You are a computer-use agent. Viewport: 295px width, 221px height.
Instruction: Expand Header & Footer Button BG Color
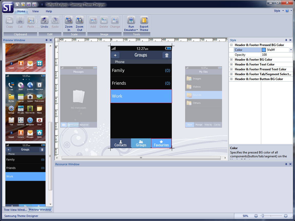231,79
